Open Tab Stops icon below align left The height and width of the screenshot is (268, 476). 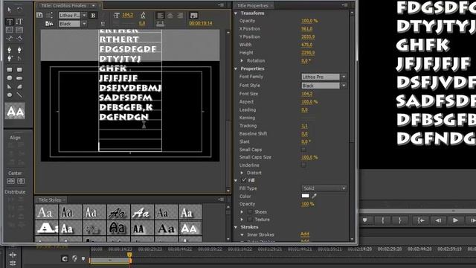(161, 23)
